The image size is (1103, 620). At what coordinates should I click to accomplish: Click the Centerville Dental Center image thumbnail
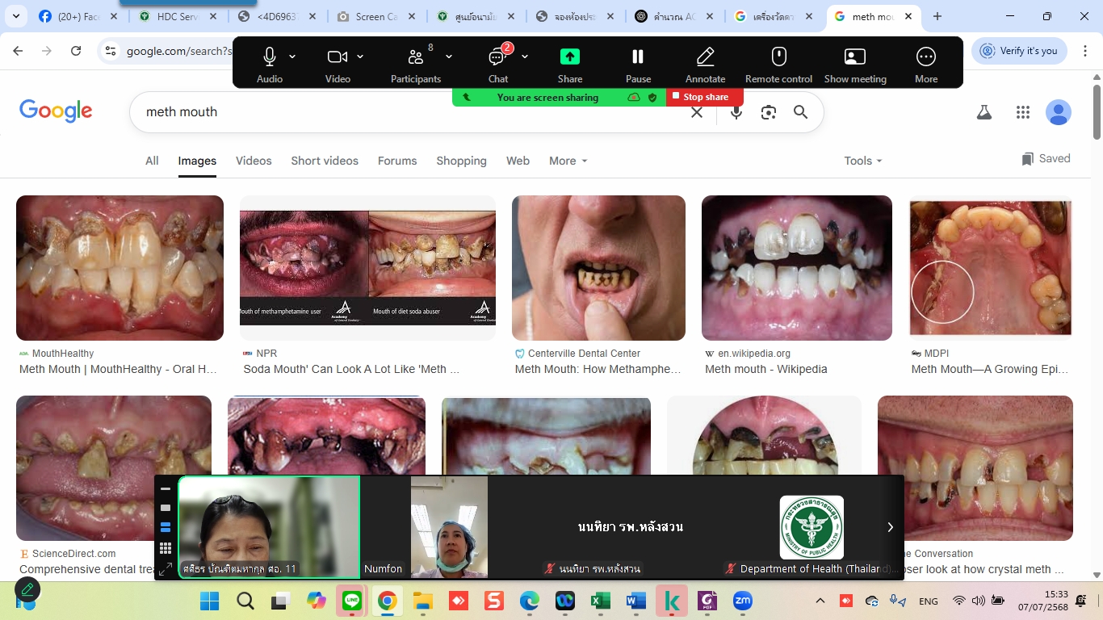point(598,268)
